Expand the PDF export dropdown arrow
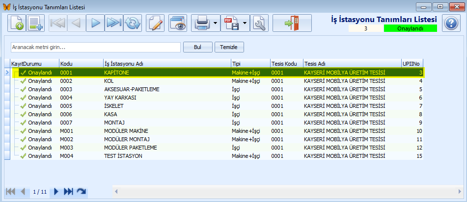 [x=245, y=23]
